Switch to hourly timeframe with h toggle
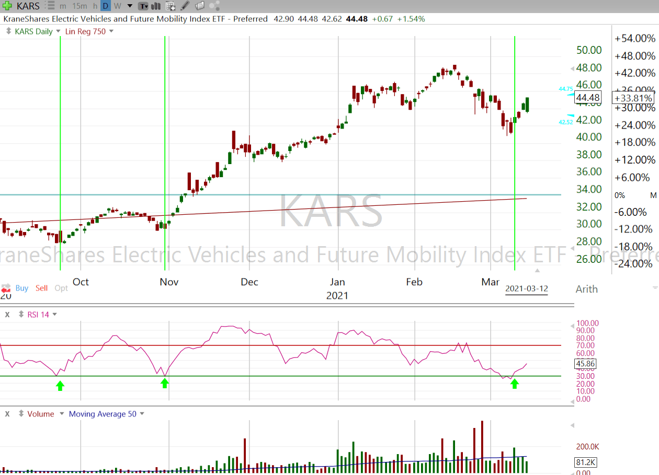Image resolution: width=659 pixels, height=475 pixels. point(94,6)
